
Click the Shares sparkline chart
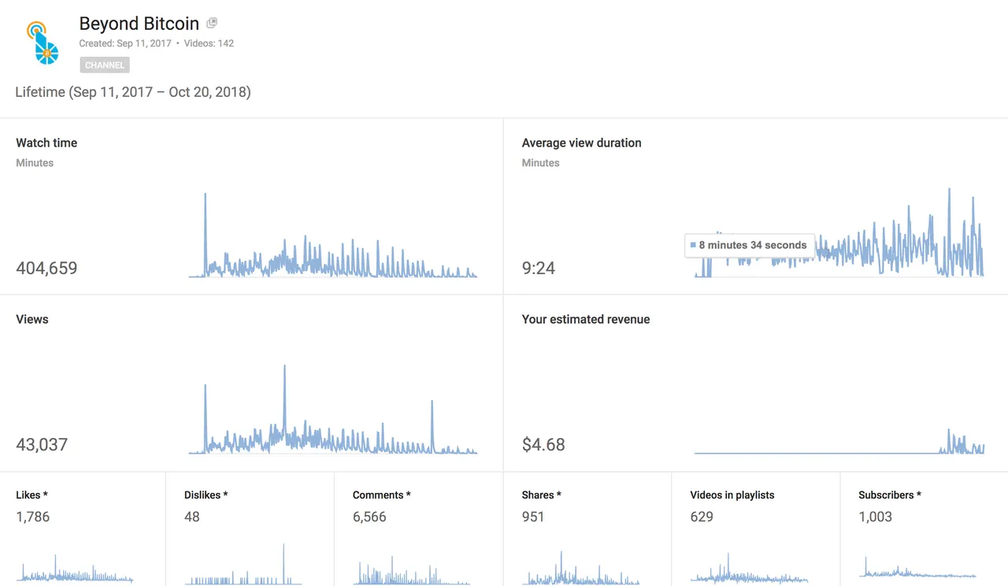pos(580,568)
